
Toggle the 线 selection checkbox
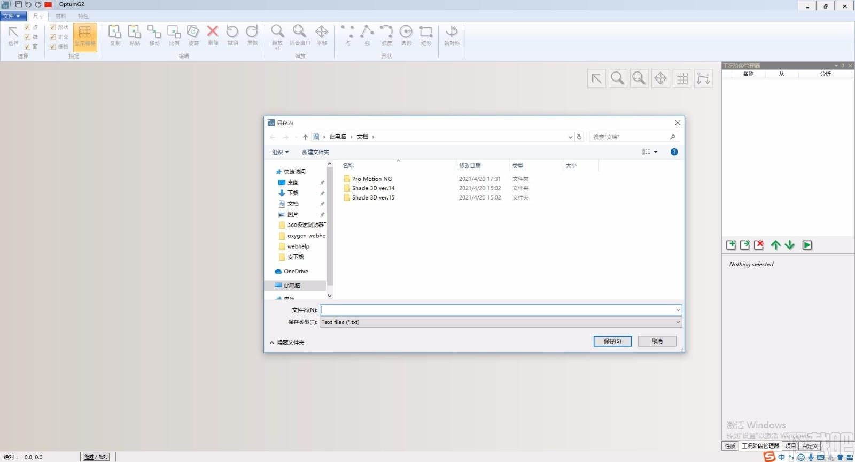pyautogui.click(x=27, y=37)
